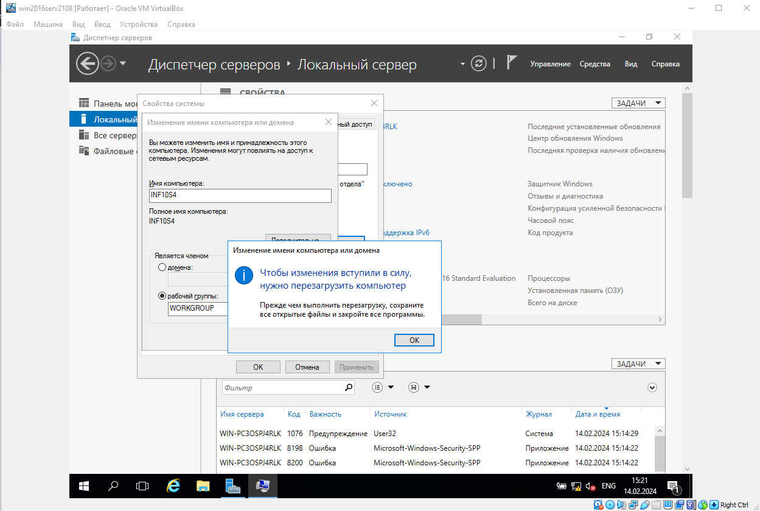Click the list criteria icon beside the filter
The width and height of the screenshot is (760, 511).
(377, 387)
